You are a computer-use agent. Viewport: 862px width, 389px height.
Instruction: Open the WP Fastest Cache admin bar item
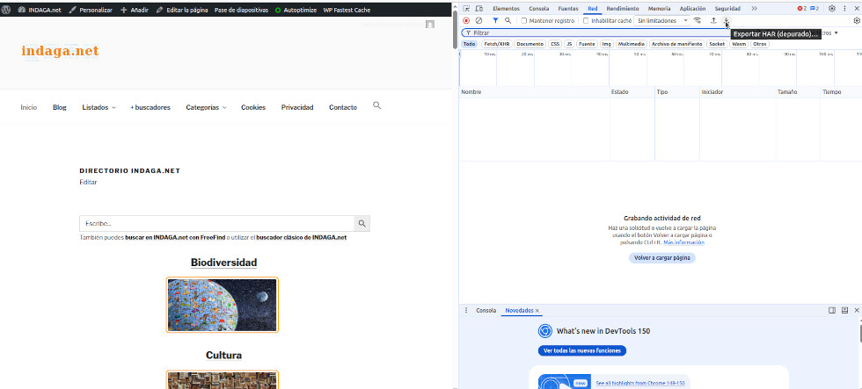click(x=347, y=10)
